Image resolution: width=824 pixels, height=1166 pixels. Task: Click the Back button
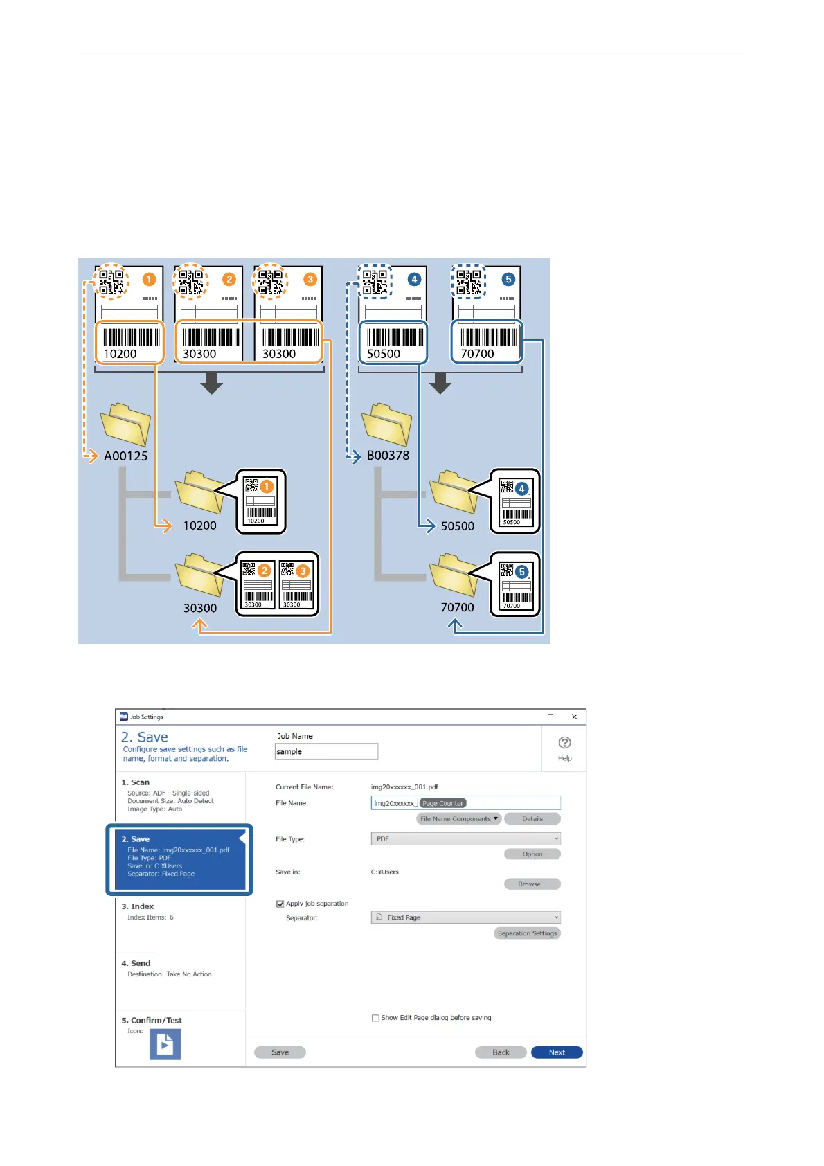[x=501, y=1052]
